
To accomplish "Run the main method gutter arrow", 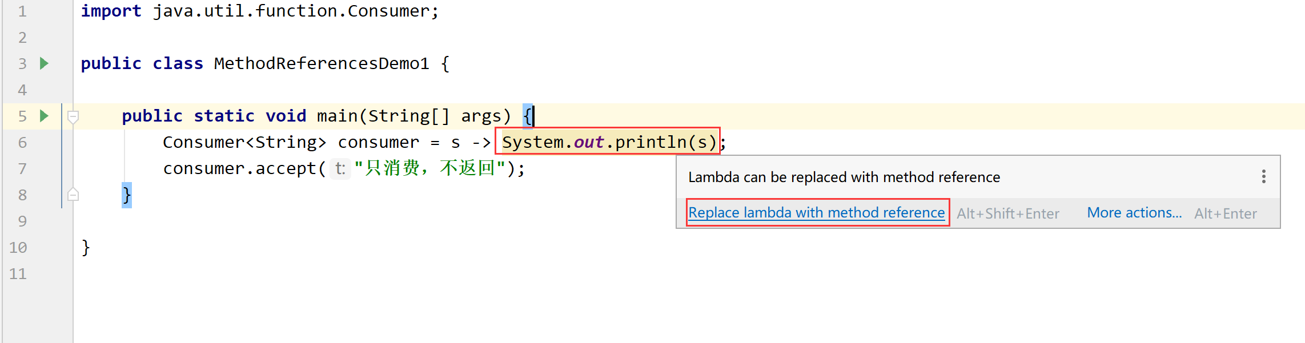I will [x=44, y=116].
